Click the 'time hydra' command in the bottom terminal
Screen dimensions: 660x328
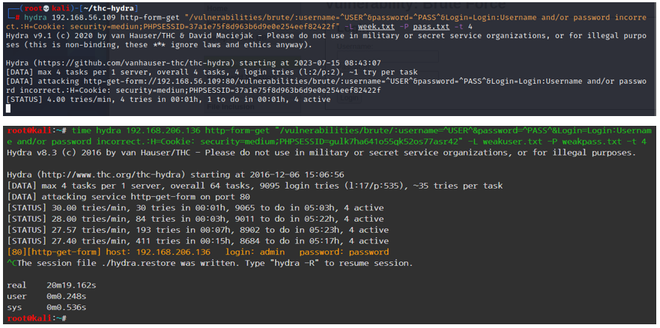pyautogui.click(x=97, y=130)
